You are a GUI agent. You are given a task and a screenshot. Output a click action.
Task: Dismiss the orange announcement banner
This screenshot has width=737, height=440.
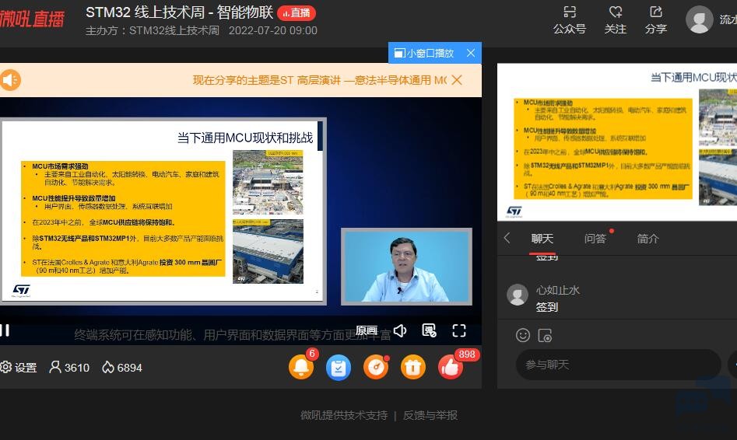[x=456, y=80]
